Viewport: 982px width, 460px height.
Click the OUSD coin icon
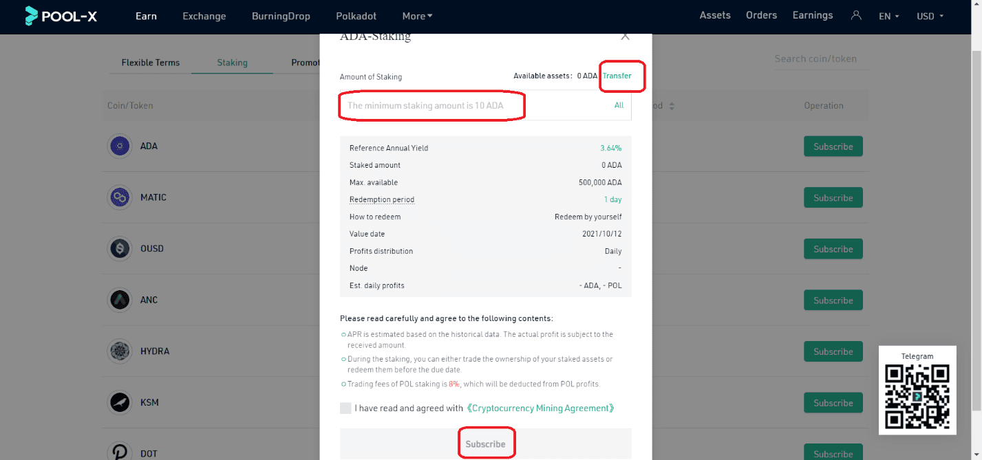[120, 248]
